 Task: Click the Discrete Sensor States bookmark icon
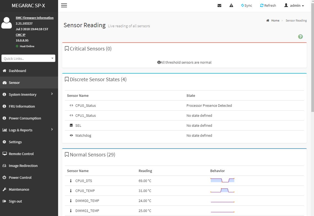(x=67, y=79)
